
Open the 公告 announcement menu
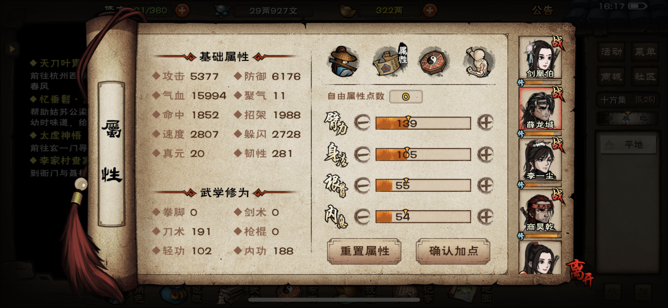(543, 11)
